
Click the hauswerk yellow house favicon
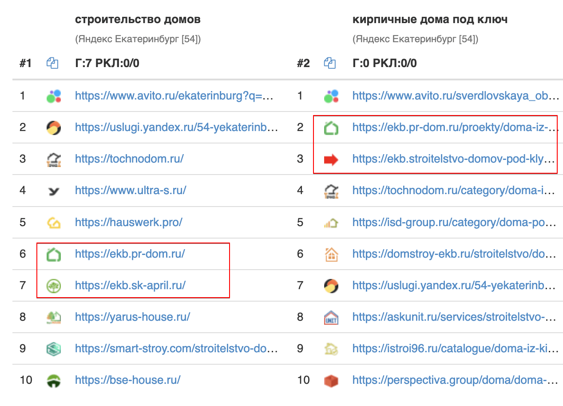(54, 223)
